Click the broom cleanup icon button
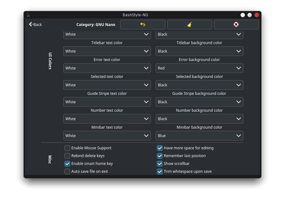 [189, 24]
